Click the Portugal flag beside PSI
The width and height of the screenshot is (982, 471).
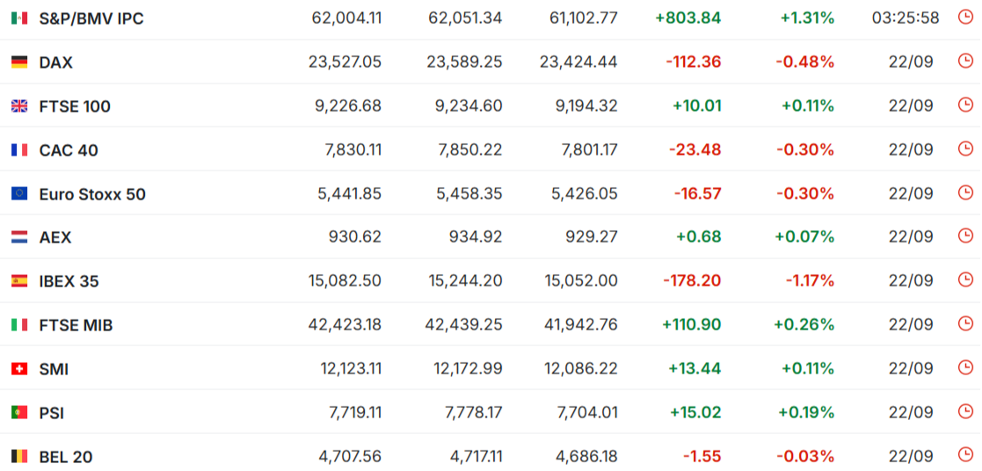(19, 413)
